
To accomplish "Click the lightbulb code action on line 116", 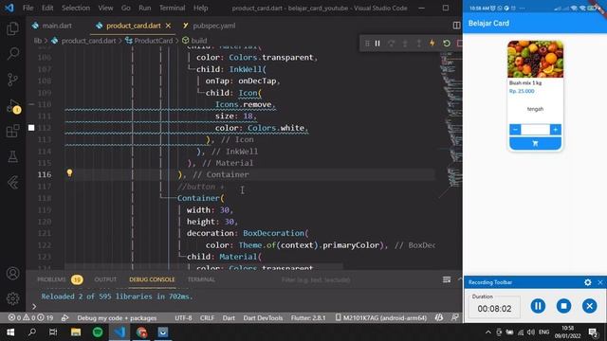I will [69, 172].
